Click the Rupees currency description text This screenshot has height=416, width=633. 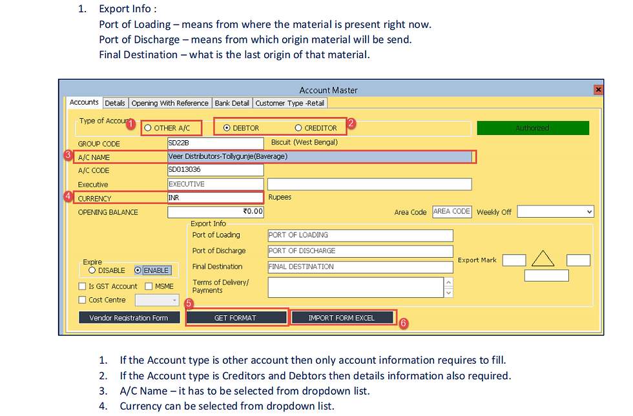tap(280, 197)
